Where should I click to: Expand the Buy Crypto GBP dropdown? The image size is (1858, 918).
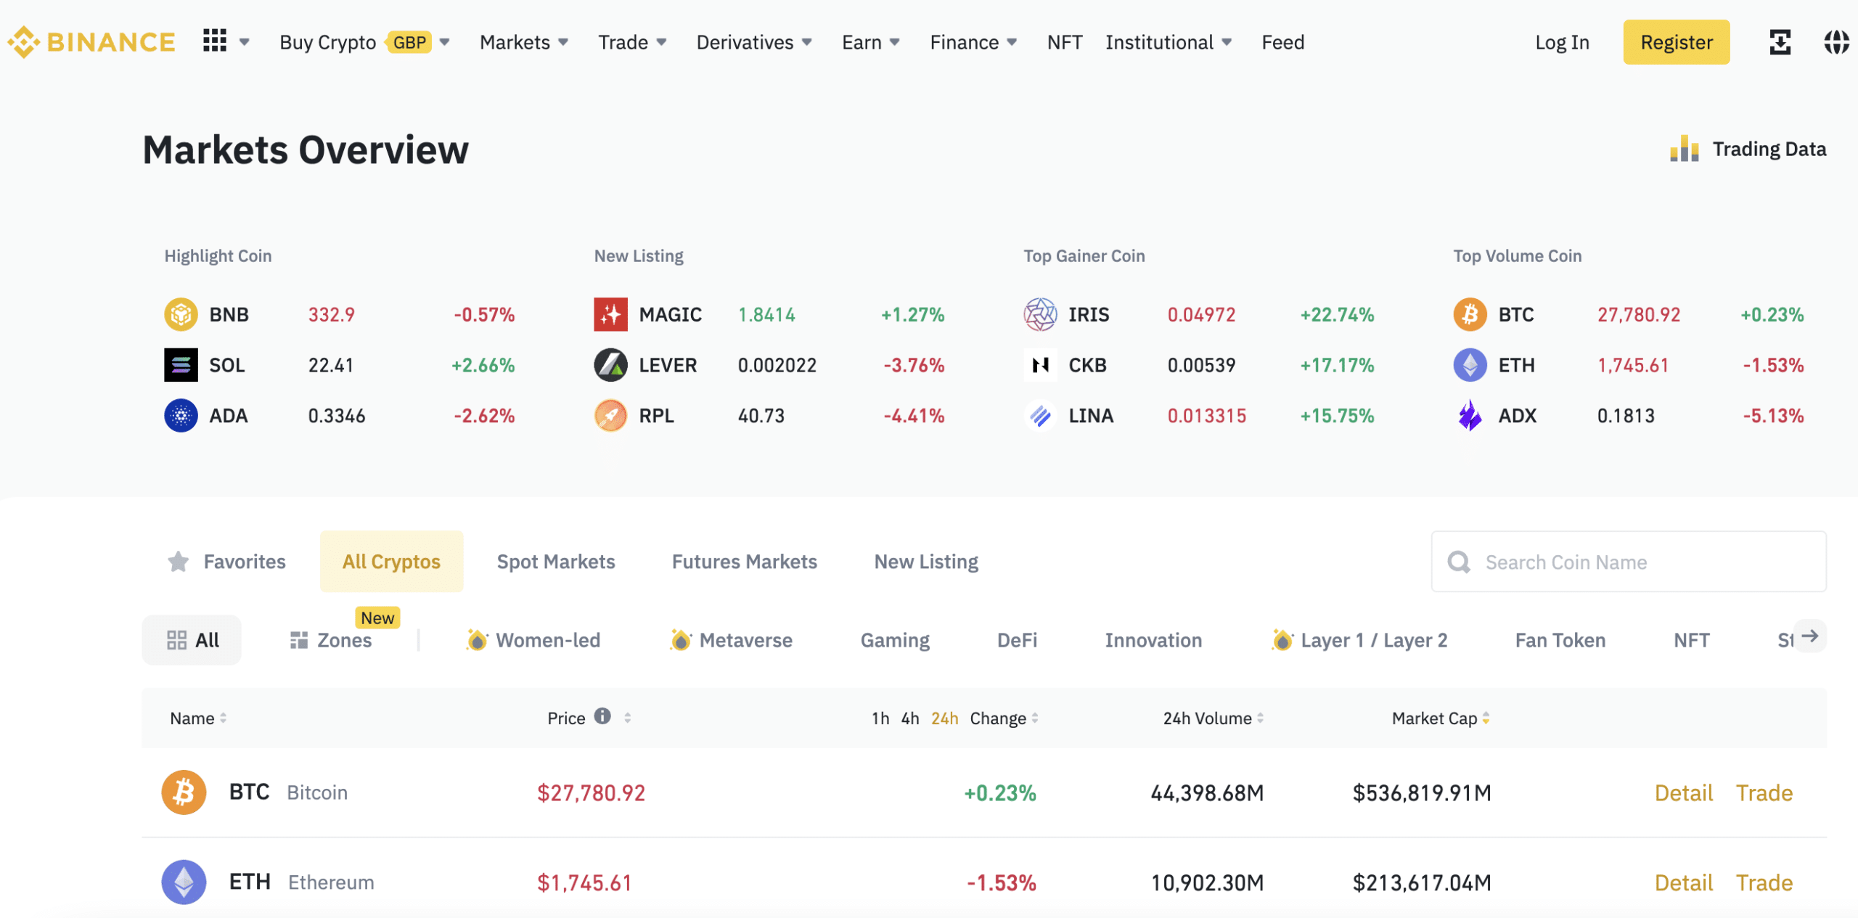(x=444, y=40)
